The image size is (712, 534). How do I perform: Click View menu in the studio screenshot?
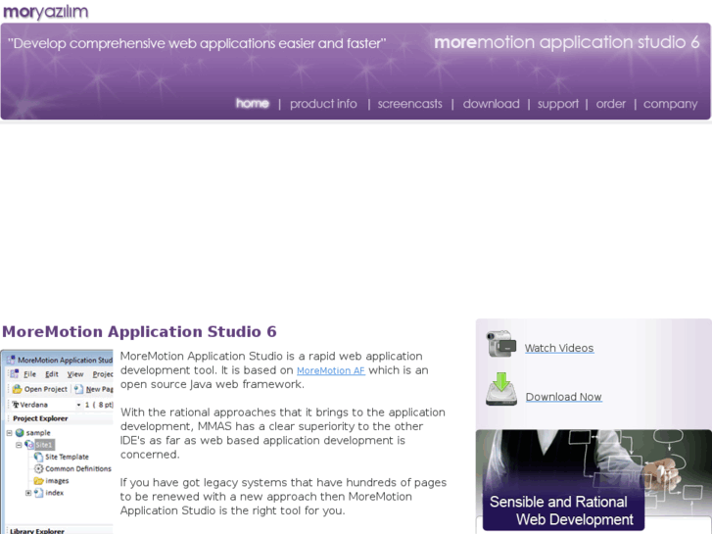(75, 374)
